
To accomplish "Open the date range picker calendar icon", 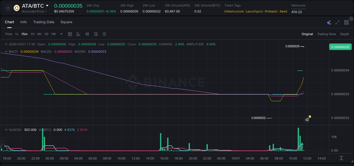I will click(70, 34).
